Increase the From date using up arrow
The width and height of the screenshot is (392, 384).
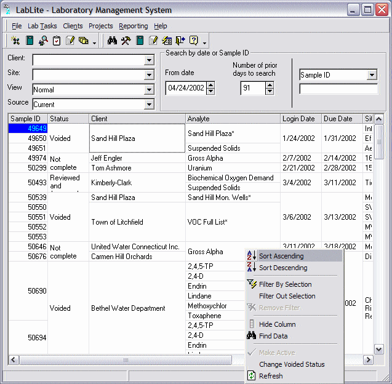pos(211,85)
